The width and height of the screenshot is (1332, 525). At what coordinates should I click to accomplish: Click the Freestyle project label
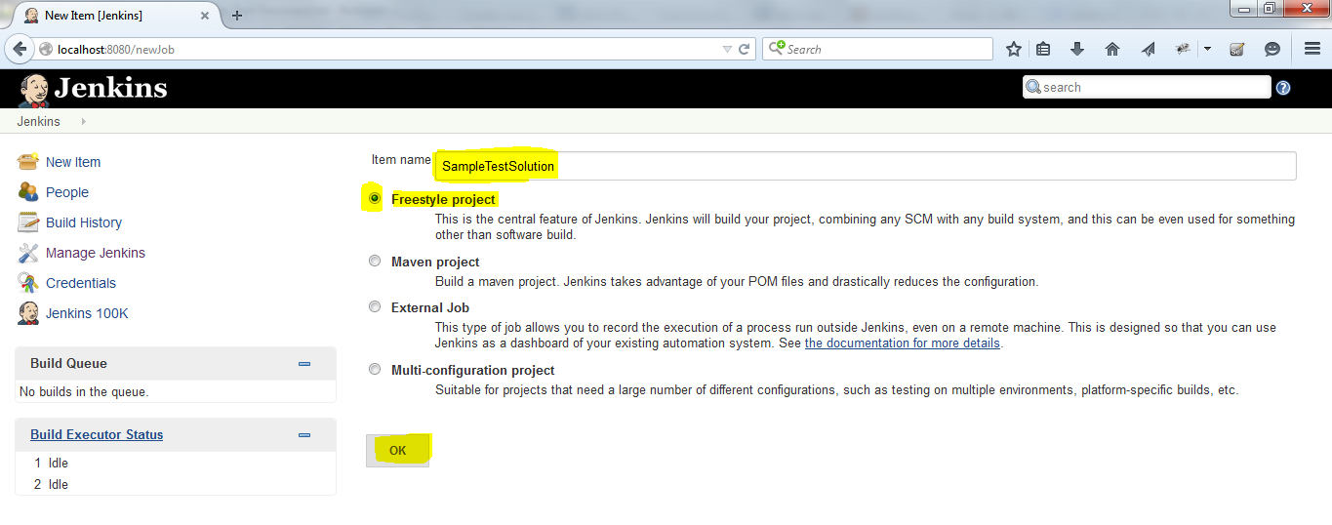(x=443, y=199)
